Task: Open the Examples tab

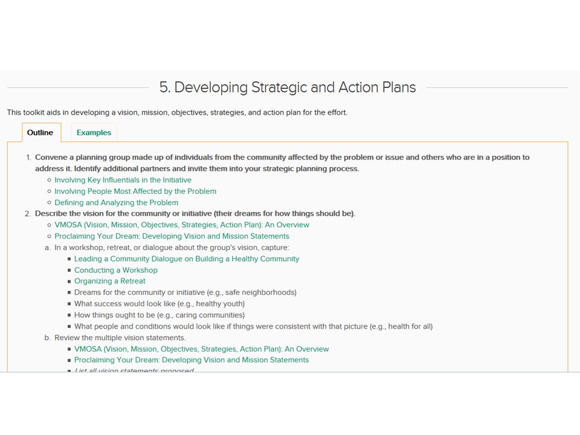Action: (94, 132)
